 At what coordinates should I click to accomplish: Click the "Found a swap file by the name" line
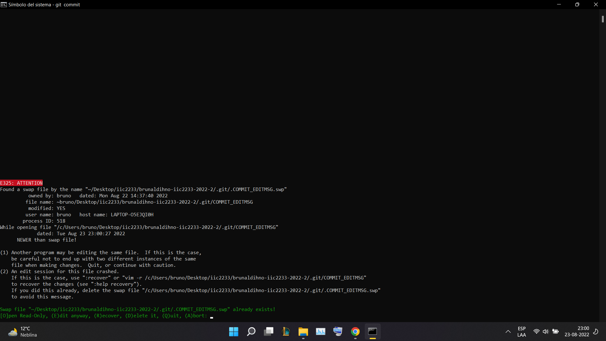pos(143,189)
